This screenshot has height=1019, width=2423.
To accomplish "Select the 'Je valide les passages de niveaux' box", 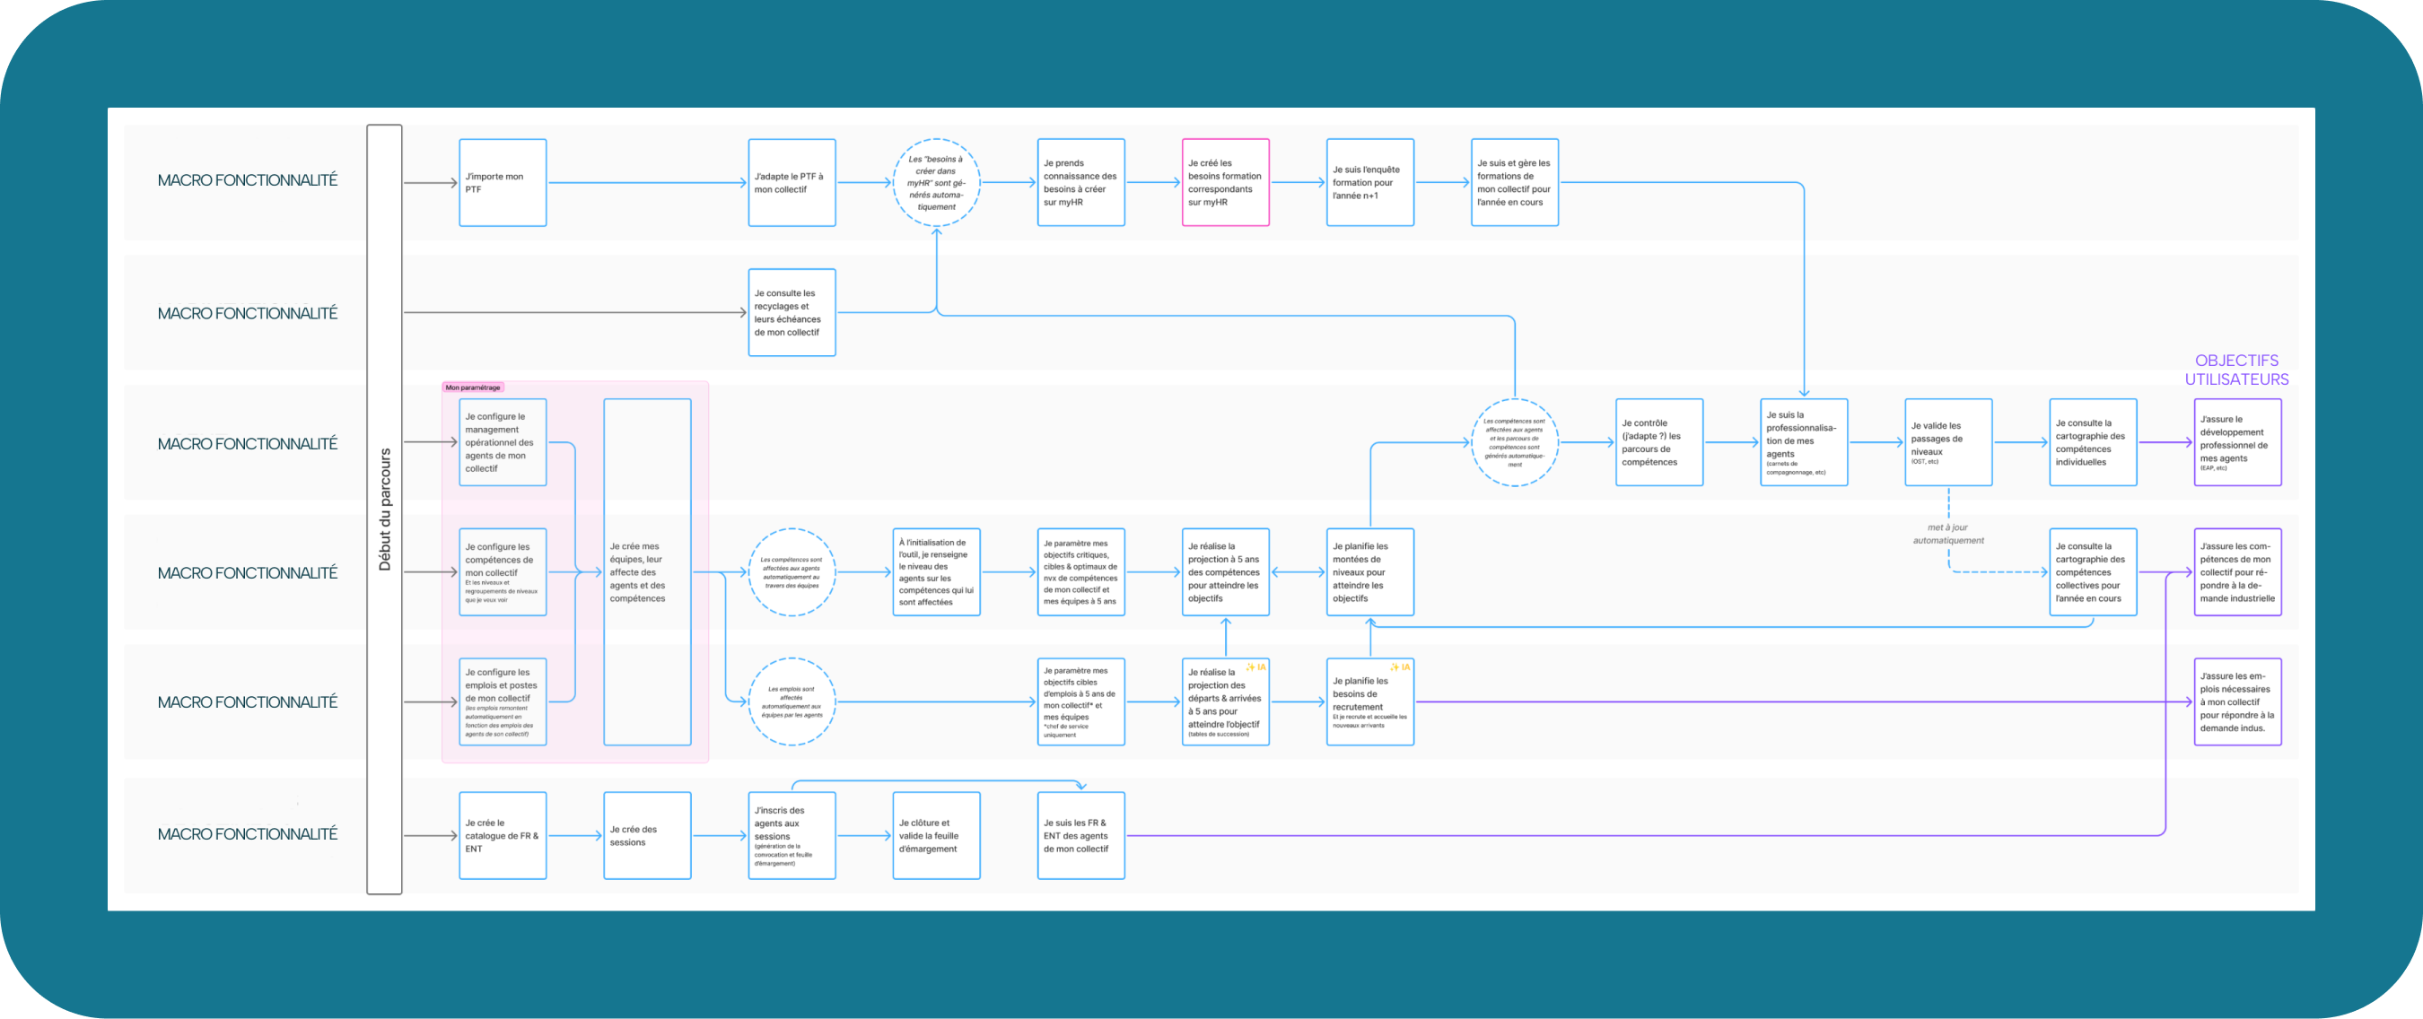I will coord(1948,442).
